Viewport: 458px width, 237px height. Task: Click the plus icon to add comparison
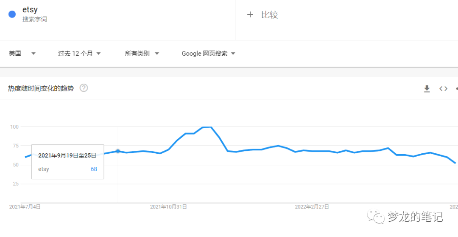click(x=250, y=14)
